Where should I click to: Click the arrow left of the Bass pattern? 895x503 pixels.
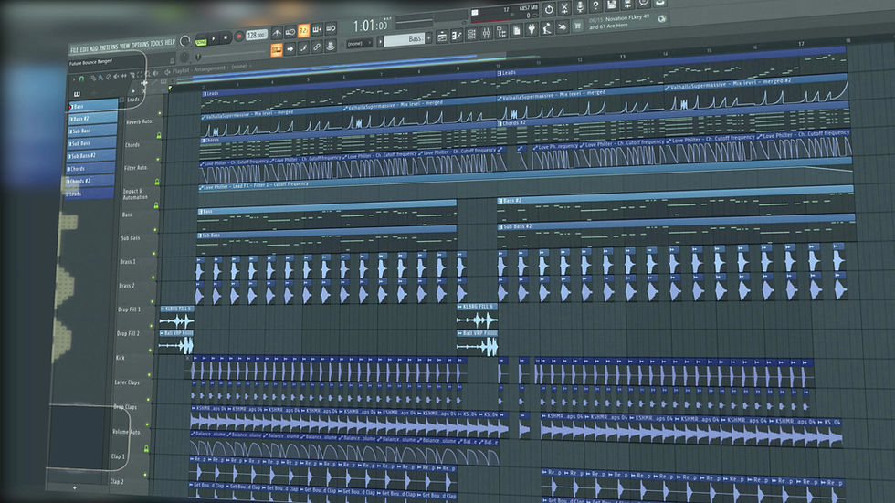pyautogui.click(x=380, y=41)
